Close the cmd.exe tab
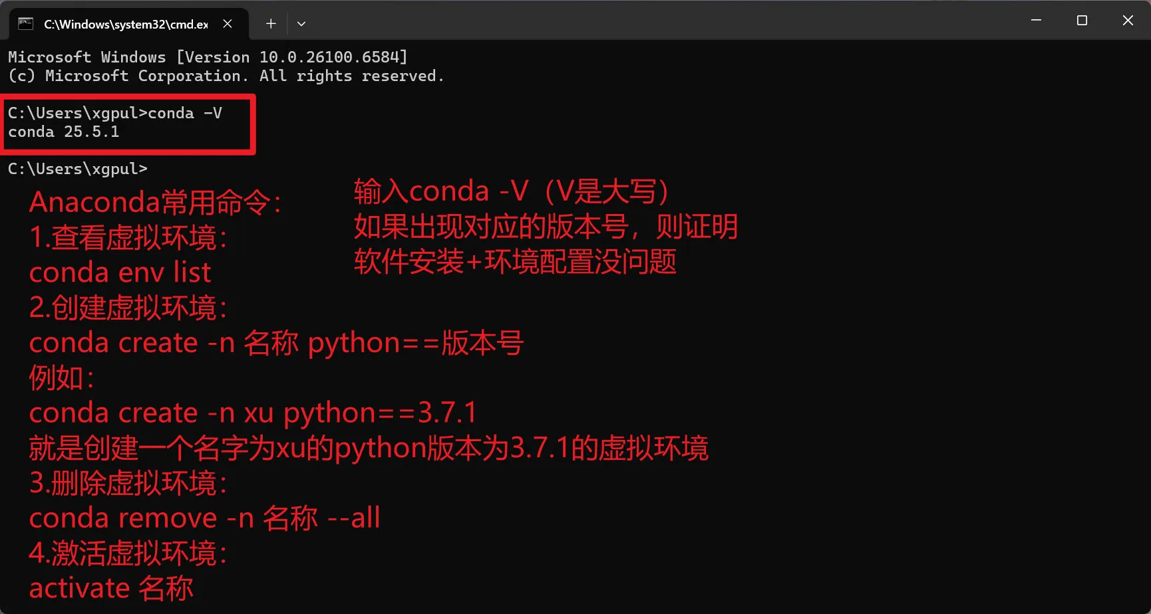This screenshot has height=614, width=1151. click(x=228, y=24)
